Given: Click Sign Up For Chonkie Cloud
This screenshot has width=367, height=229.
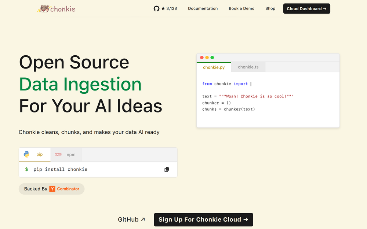Looking at the screenshot, I should click(x=203, y=219).
